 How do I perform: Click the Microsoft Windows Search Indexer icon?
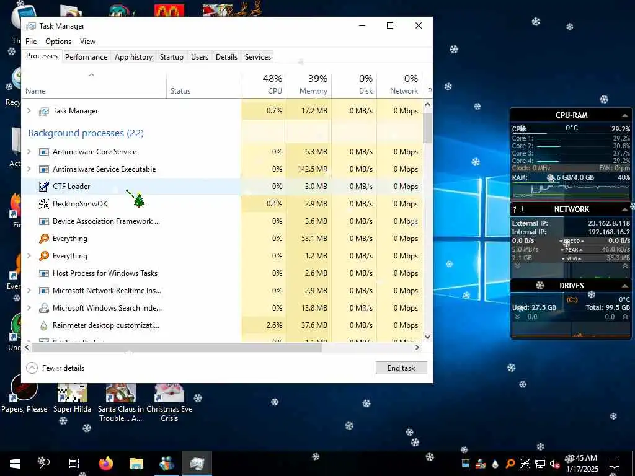(x=44, y=308)
